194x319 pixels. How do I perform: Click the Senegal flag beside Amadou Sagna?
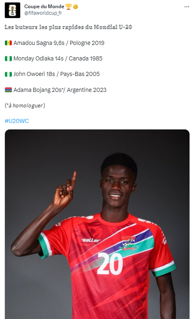coord(8,43)
